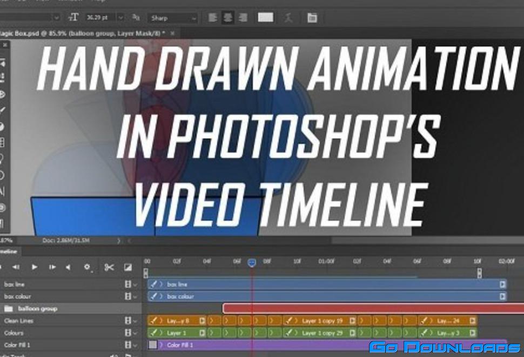Click the blue playhead marker on timeline ruler
The height and width of the screenshot is (357, 524).
pyautogui.click(x=251, y=262)
